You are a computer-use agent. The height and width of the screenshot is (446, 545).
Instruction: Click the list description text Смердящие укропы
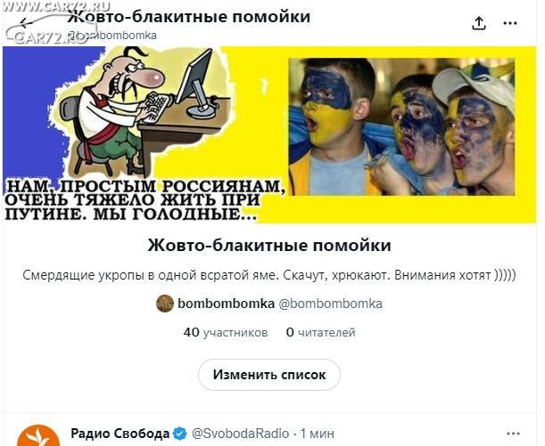pyautogui.click(x=269, y=275)
